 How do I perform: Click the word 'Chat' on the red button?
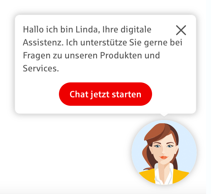(79, 94)
